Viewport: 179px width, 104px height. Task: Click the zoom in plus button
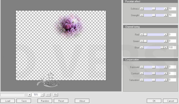coord(29,95)
